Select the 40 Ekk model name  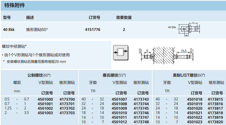pyautogui.click(x=9, y=30)
